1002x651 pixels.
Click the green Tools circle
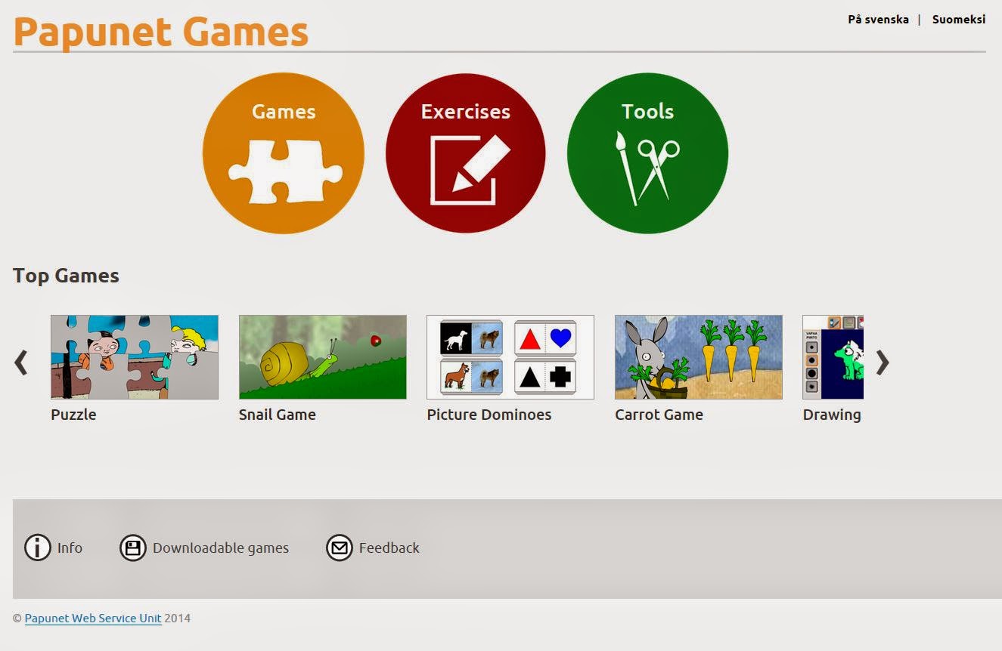tap(647, 151)
